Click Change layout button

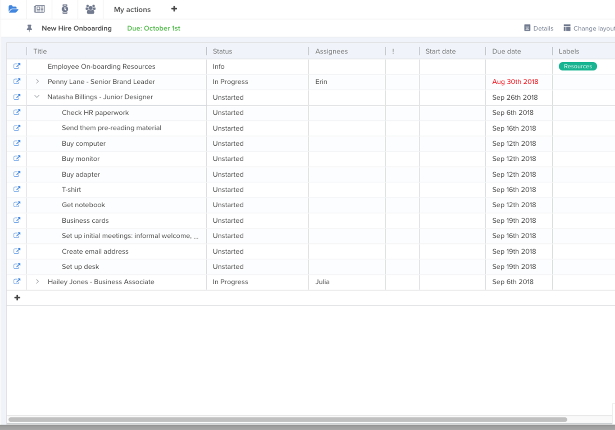click(x=589, y=28)
